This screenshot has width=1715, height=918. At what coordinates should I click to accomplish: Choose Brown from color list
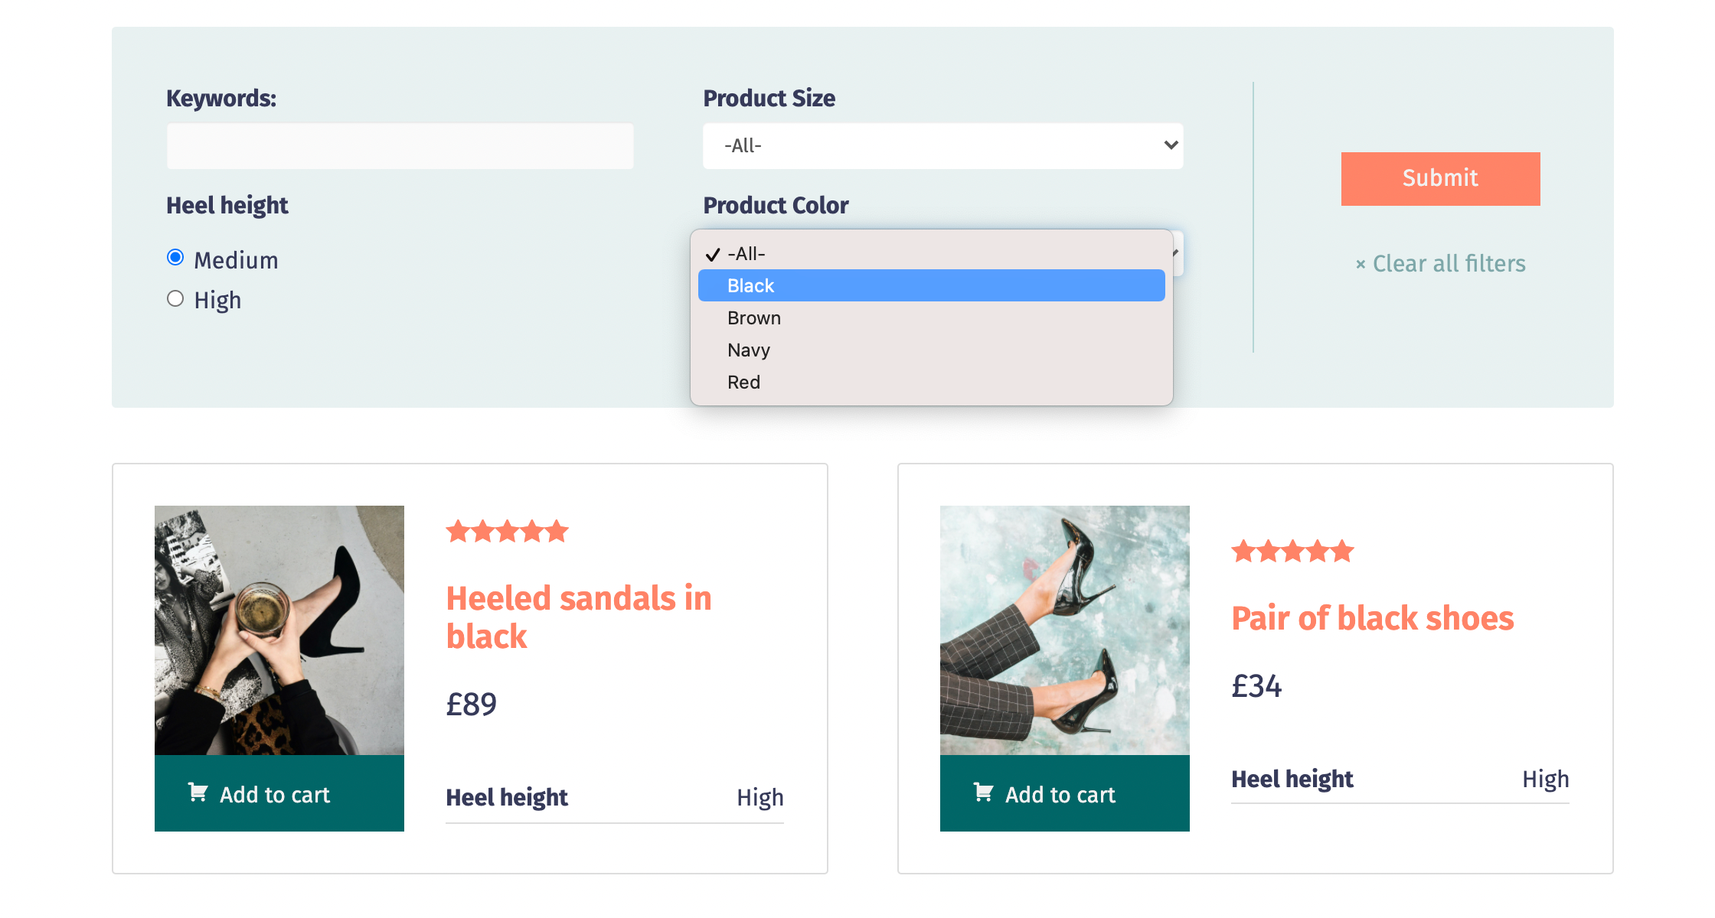tap(754, 317)
